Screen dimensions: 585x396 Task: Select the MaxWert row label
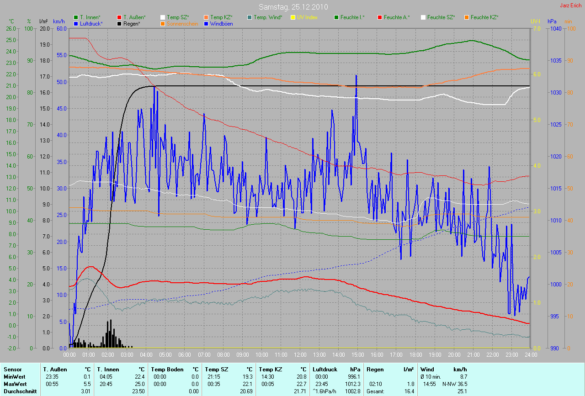click(16, 384)
